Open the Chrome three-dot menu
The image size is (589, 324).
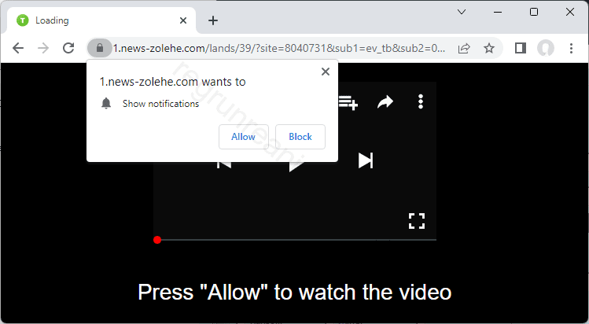click(x=571, y=48)
